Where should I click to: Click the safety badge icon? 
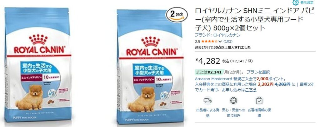233,100
